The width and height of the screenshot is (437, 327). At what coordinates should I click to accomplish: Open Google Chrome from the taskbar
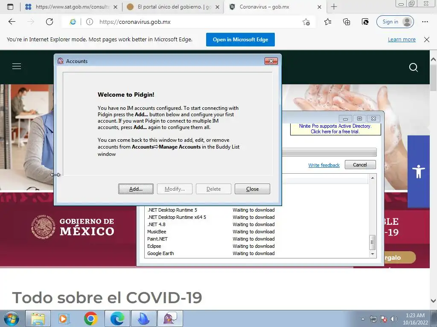[x=90, y=318]
